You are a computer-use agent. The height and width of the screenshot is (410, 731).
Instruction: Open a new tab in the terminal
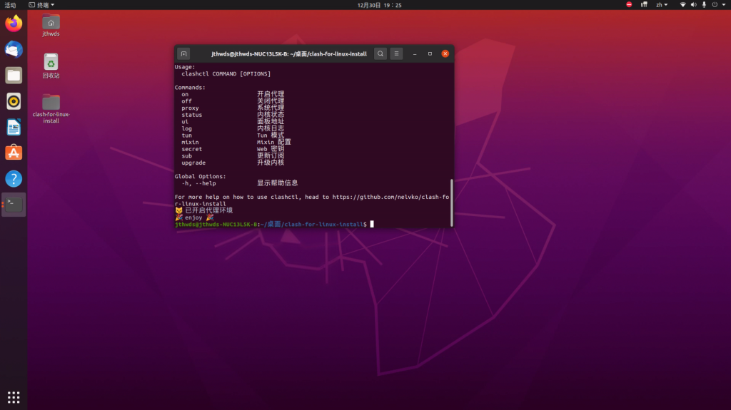[x=183, y=53]
